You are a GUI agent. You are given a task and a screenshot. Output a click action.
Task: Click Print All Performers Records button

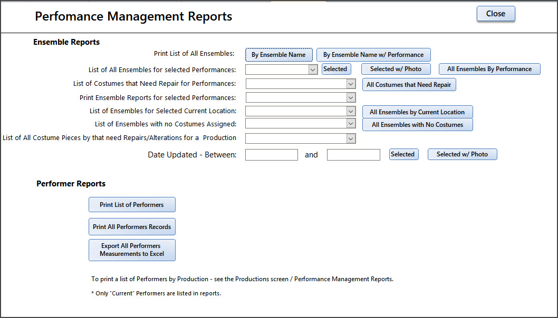pos(132,227)
